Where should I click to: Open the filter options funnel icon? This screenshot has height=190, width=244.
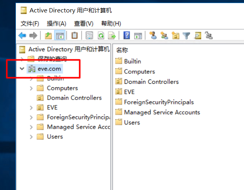pos(186,36)
